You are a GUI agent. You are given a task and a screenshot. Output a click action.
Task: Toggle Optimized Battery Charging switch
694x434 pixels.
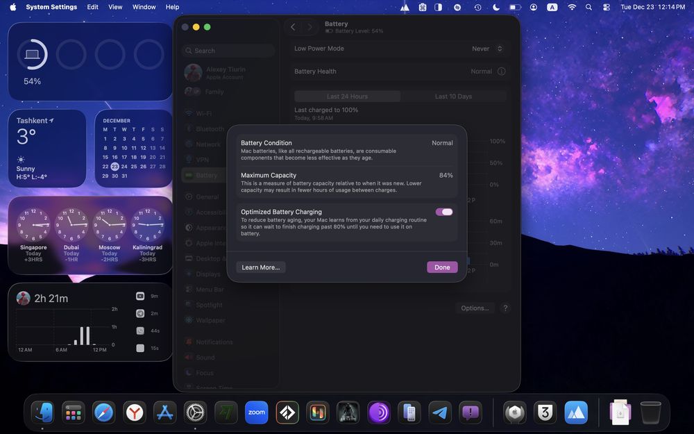[444, 212]
